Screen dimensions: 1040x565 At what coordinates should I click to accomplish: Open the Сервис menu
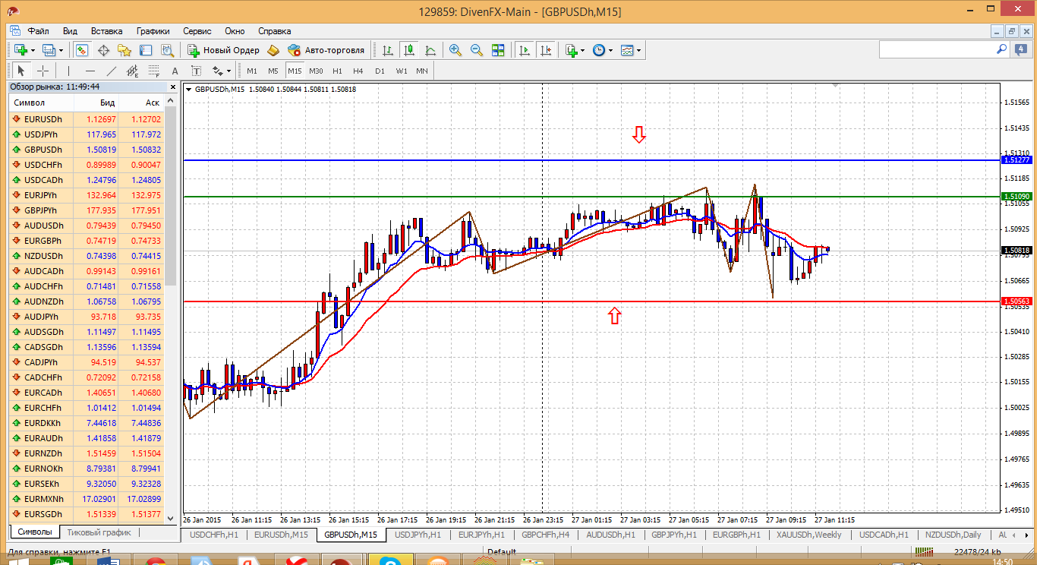[x=197, y=31]
